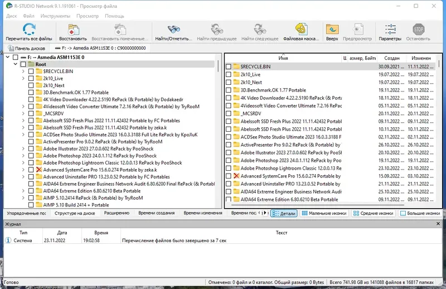Check AIDA64 Extreme Edition checkbox in right list
This screenshot has height=289, width=446.
[x=229, y=199]
